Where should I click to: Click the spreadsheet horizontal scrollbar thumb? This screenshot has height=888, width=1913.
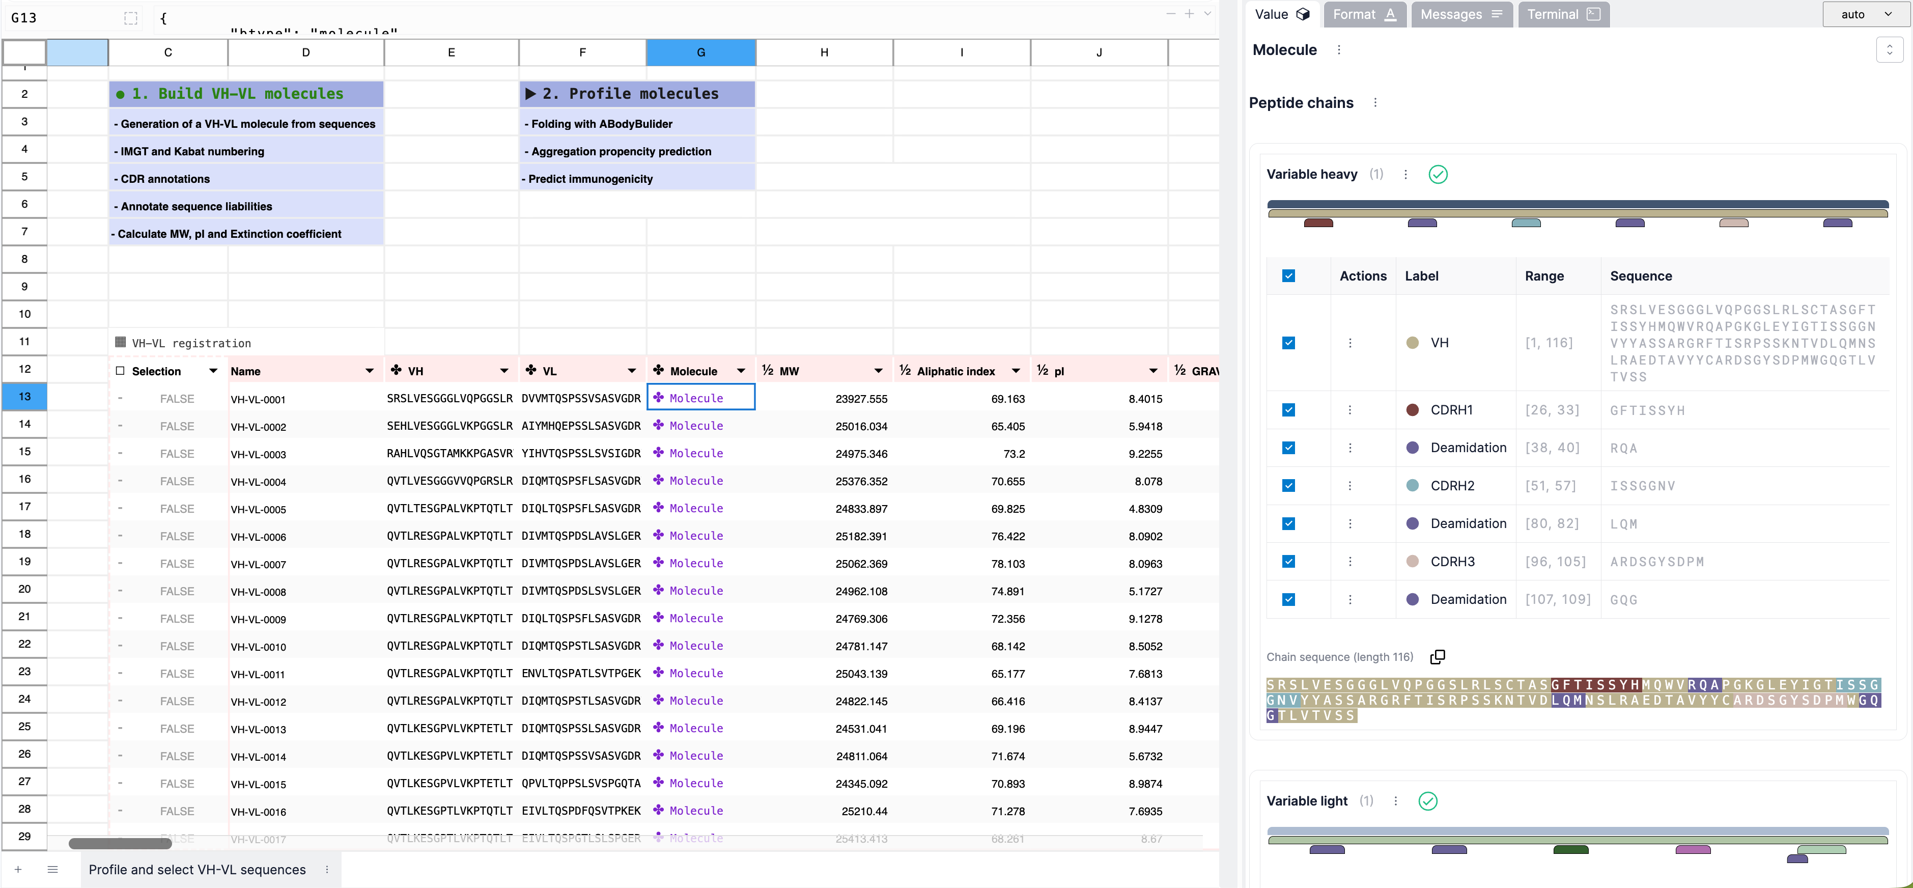click(x=120, y=843)
